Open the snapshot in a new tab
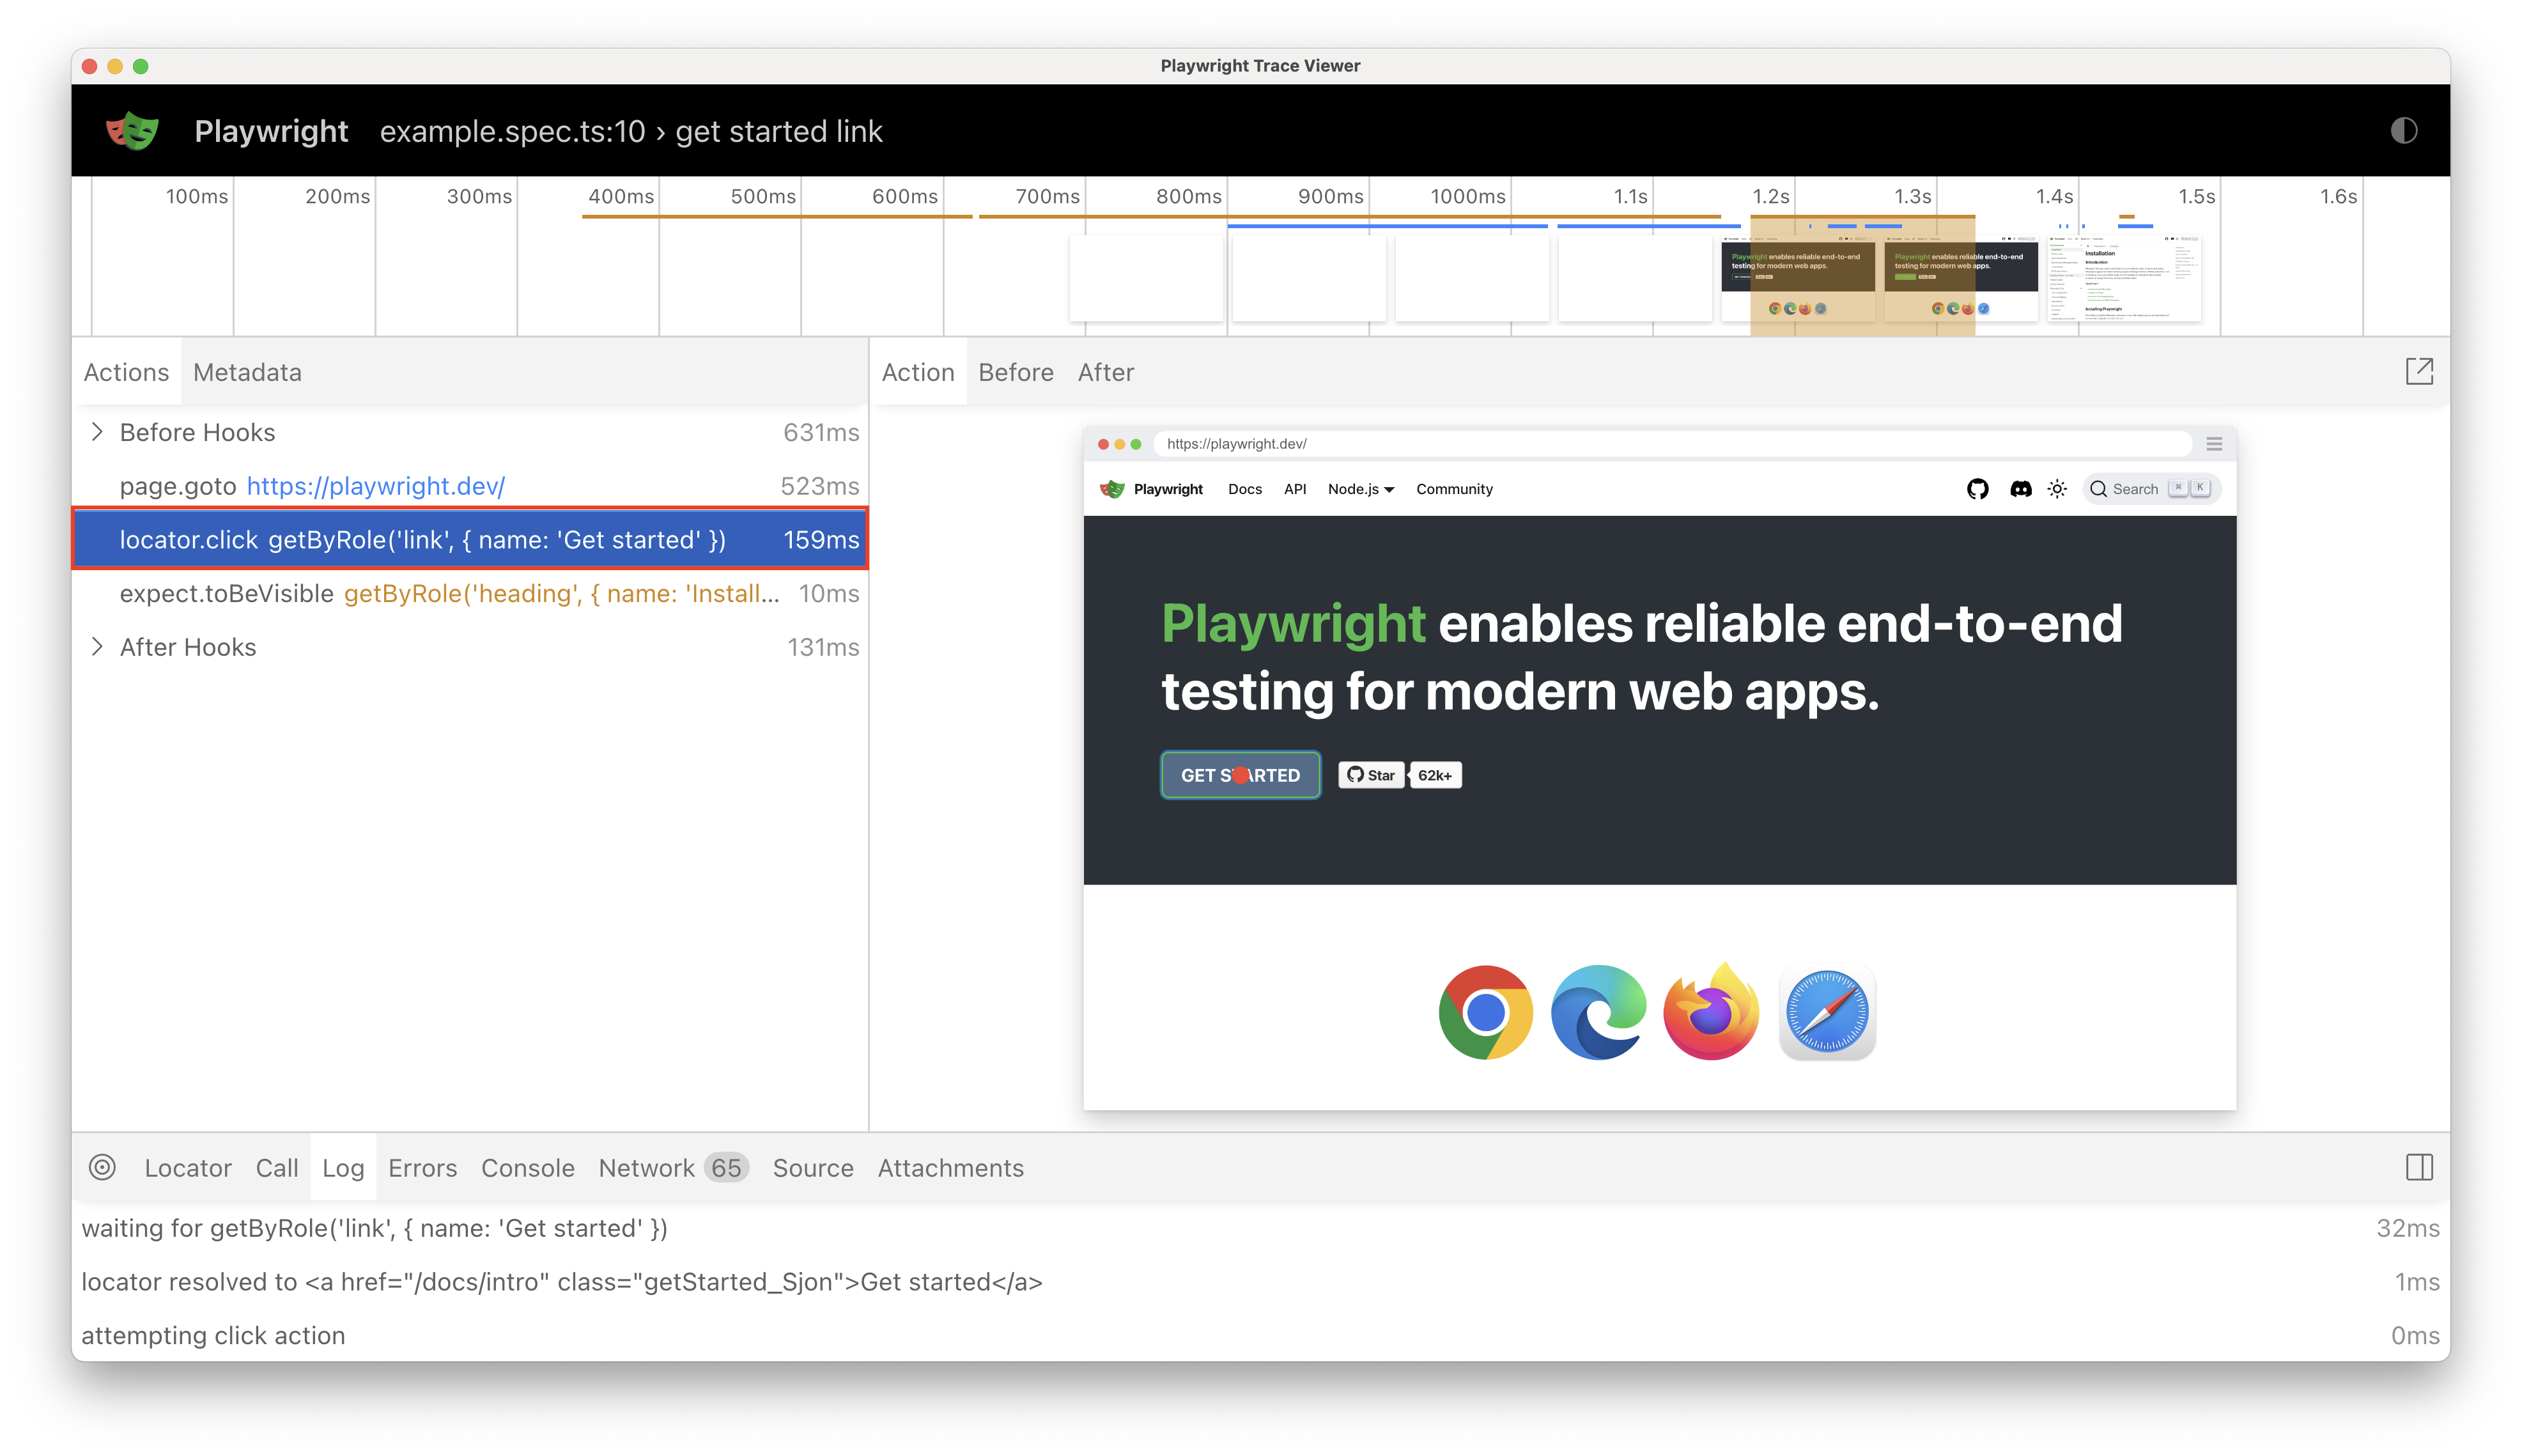The height and width of the screenshot is (1456, 2522). point(2421,371)
